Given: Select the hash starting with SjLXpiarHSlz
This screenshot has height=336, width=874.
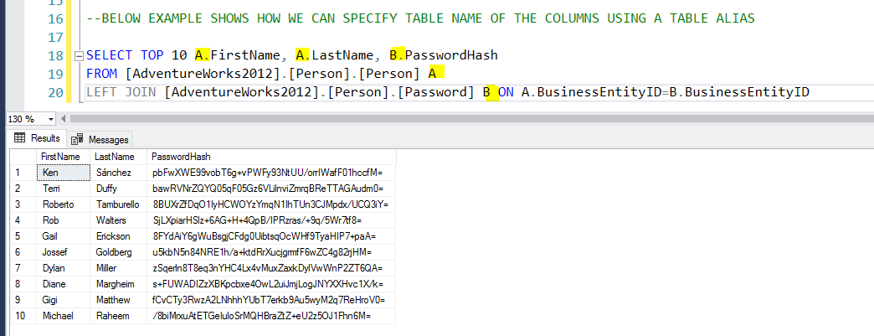Looking at the screenshot, I should [x=271, y=220].
